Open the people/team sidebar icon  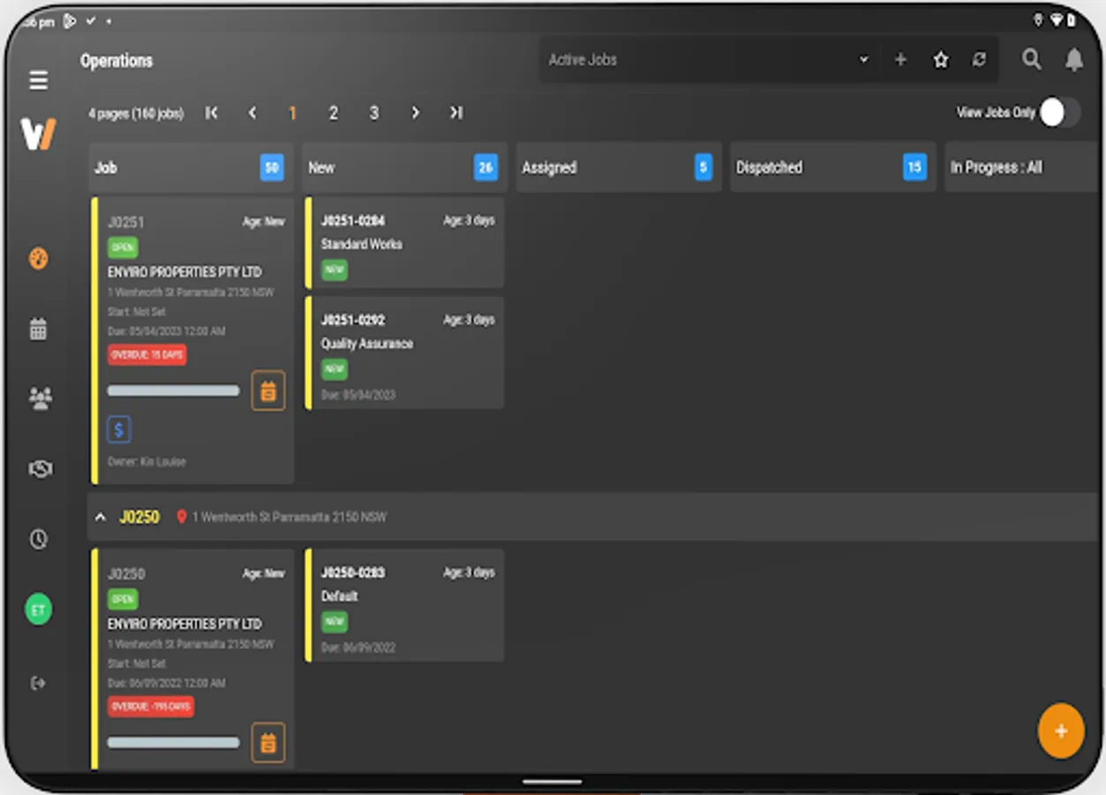click(x=40, y=398)
